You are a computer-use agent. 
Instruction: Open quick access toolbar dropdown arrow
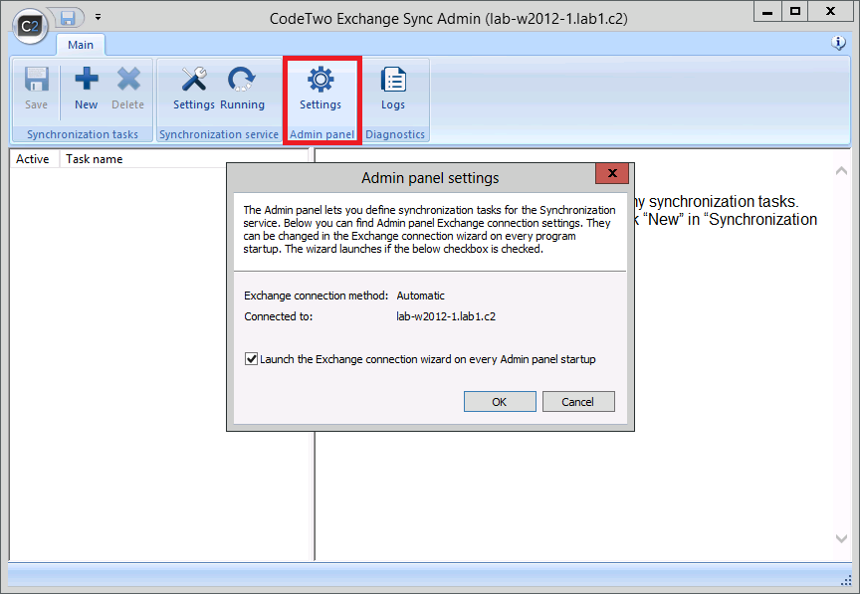(98, 18)
